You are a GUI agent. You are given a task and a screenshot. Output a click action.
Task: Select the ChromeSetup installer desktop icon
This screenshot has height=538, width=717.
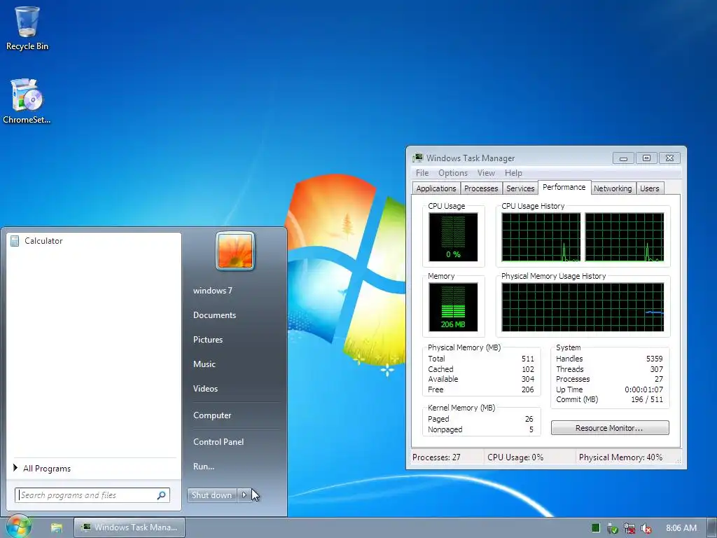27,102
